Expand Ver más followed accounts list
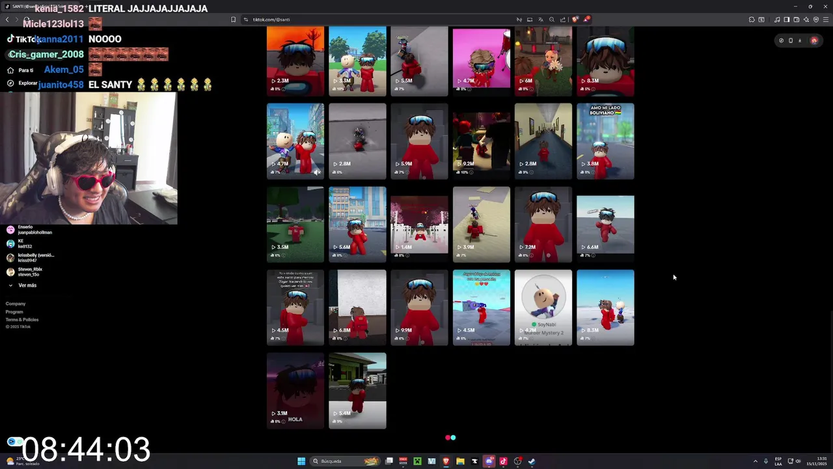 (x=22, y=285)
